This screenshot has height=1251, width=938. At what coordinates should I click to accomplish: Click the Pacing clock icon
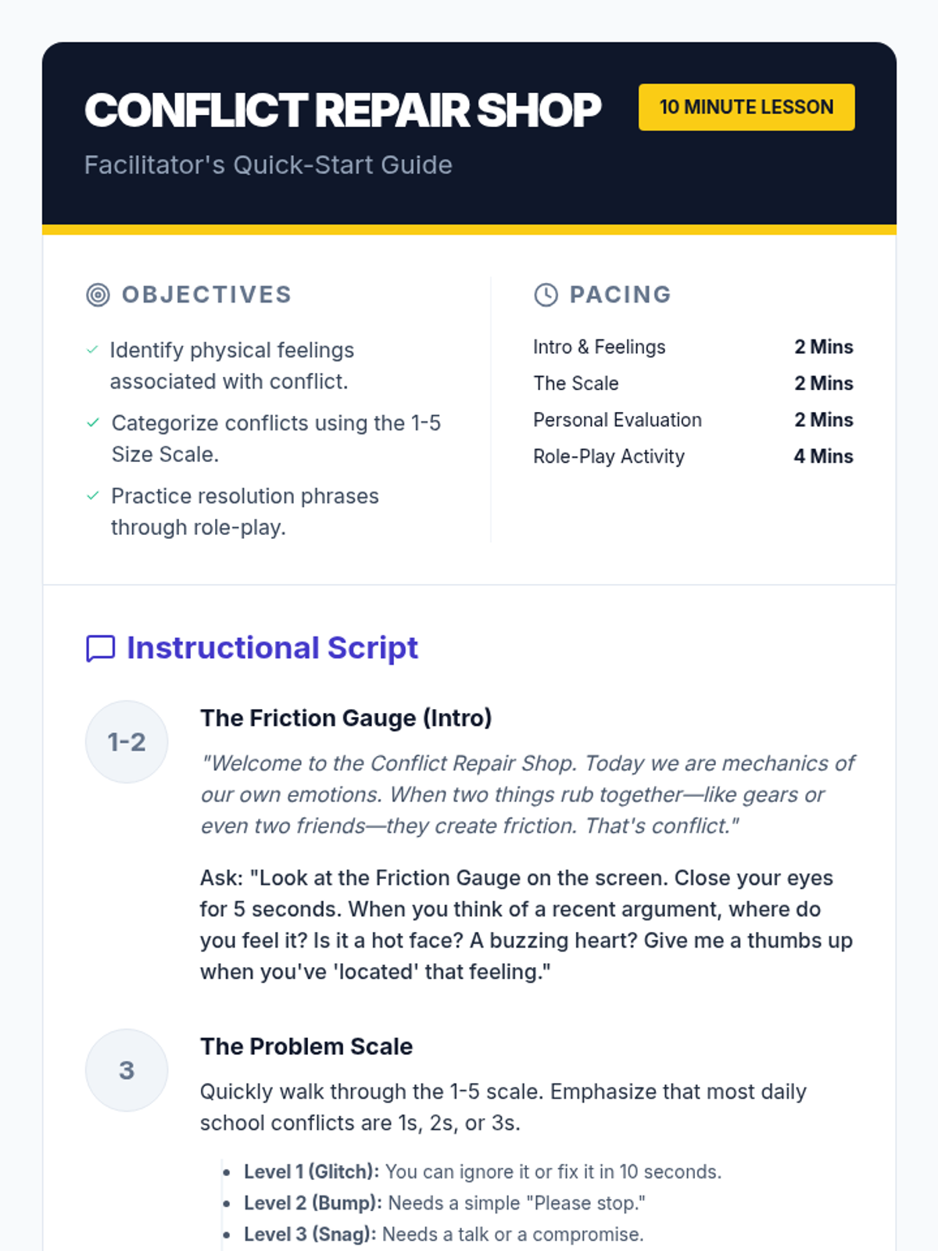coord(546,295)
